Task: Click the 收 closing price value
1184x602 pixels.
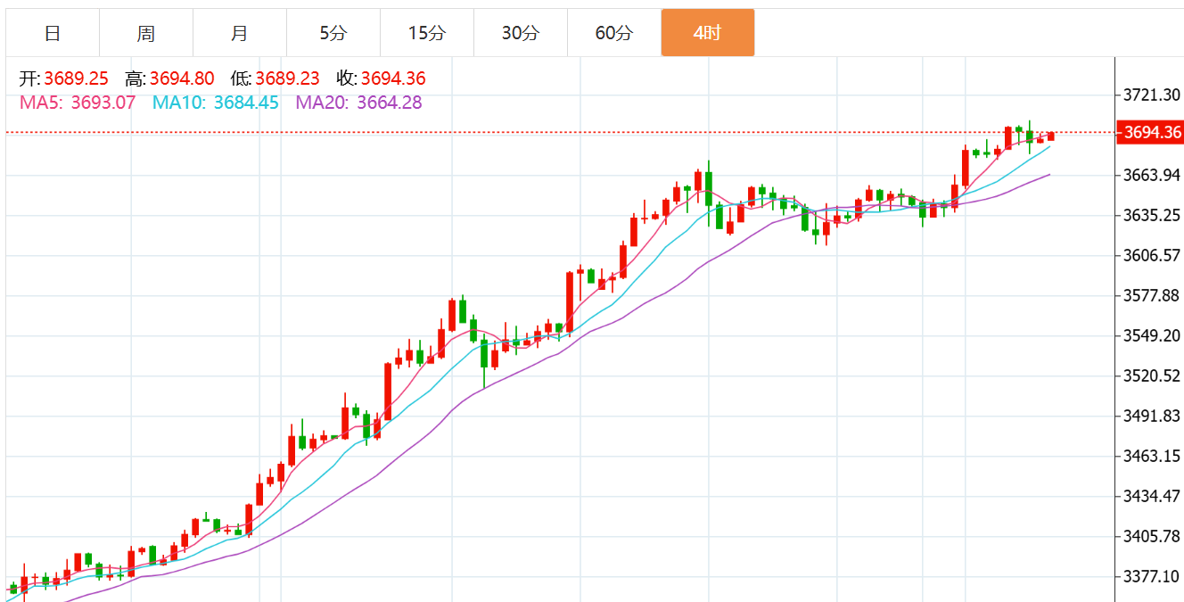Action: (x=393, y=78)
